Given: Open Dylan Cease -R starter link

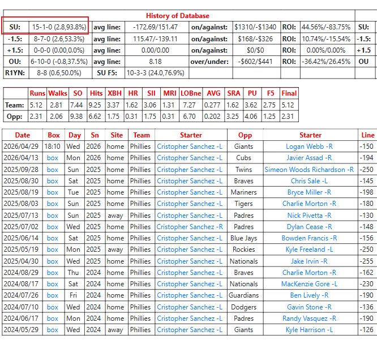Looking at the screenshot, I should tap(309, 227).
